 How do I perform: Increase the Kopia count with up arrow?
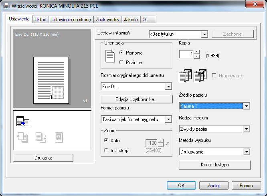[197, 52]
